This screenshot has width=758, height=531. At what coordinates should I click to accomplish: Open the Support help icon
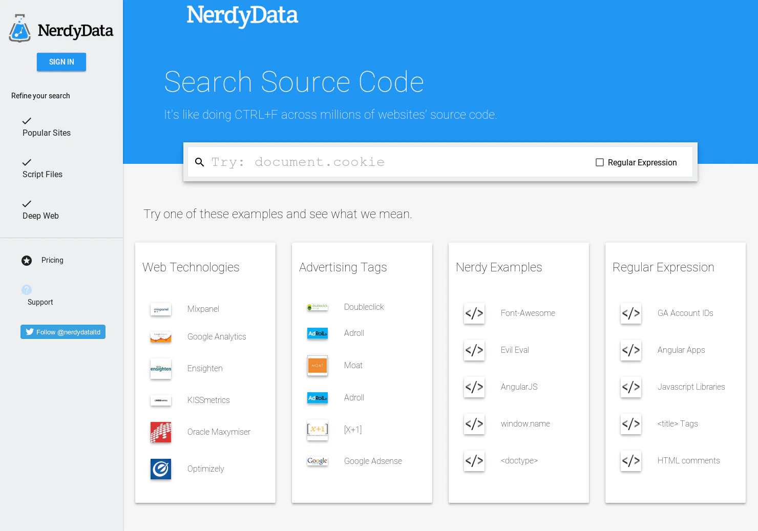(x=27, y=289)
